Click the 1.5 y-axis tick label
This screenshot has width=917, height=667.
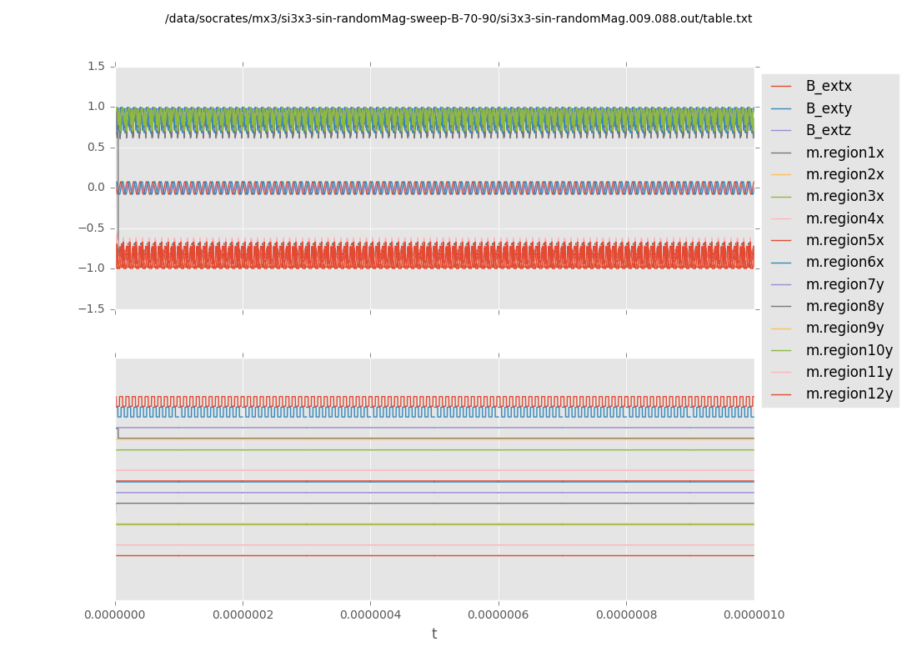click(96, 66)
